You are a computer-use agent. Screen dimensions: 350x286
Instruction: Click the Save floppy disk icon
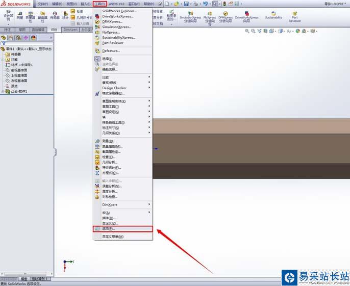pyautogui.click(x=186, y=4)
